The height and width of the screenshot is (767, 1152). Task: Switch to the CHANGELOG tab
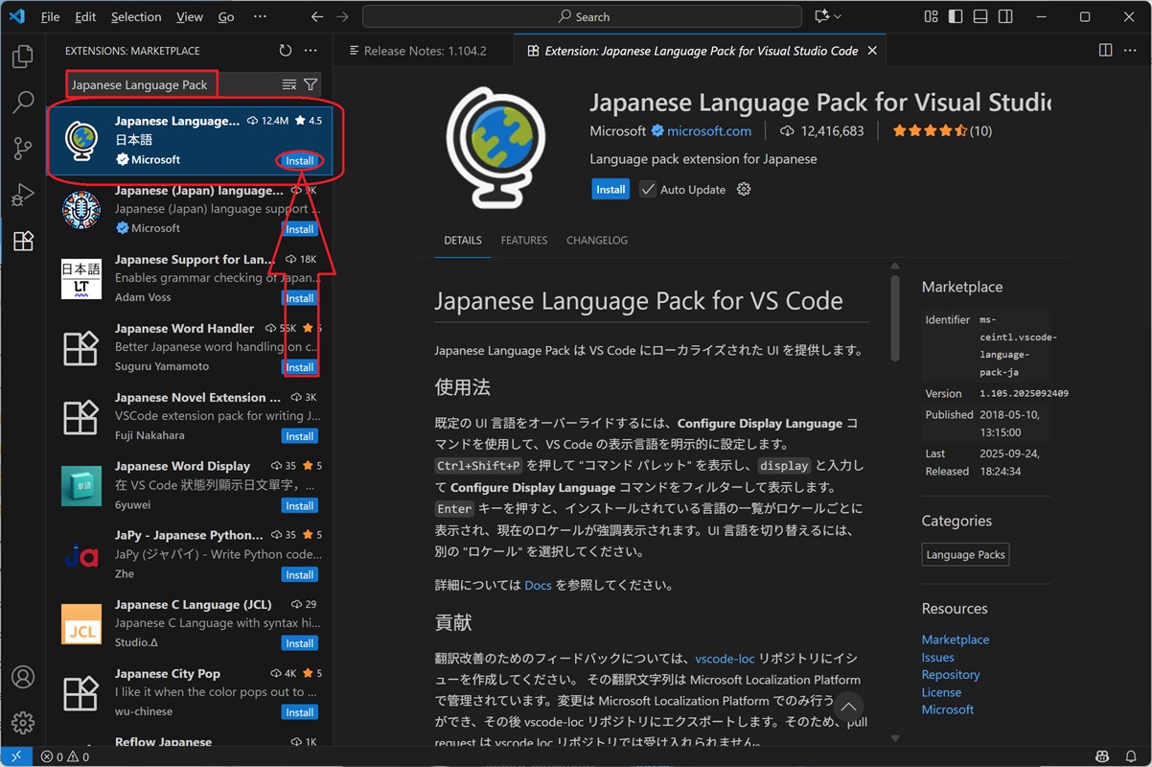click(x=596, y=241)
